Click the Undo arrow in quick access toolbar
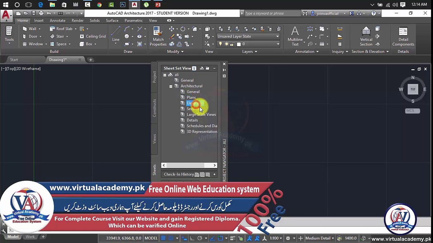 point(49,13)
